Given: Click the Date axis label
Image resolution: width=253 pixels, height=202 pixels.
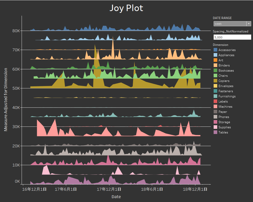Looking at the screenshot, I should click(x=116, y=197).
